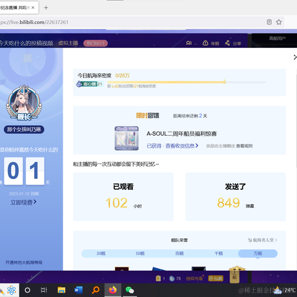The height and width of the screenshot is (297, 297).
Task: Click the viewer count people icon
Action: (189, 43)
